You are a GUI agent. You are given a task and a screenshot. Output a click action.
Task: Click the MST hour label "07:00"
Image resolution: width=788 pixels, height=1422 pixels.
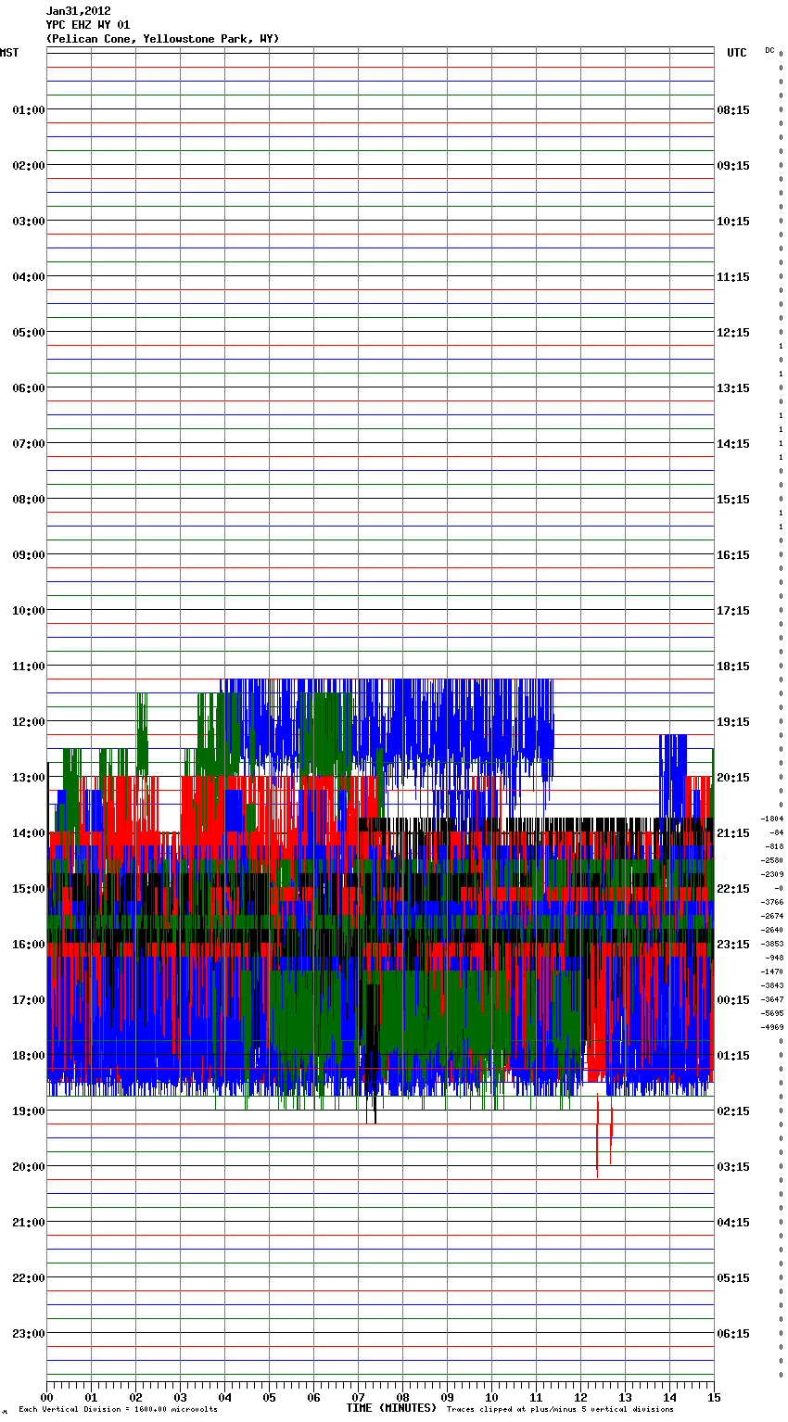29,444
